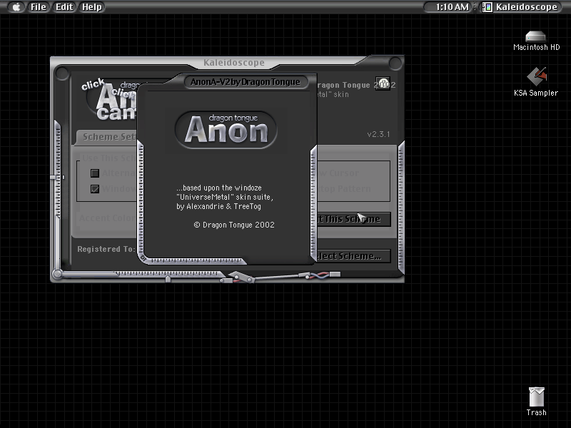Click the v2.3.1 version text

tap(378, 134)
